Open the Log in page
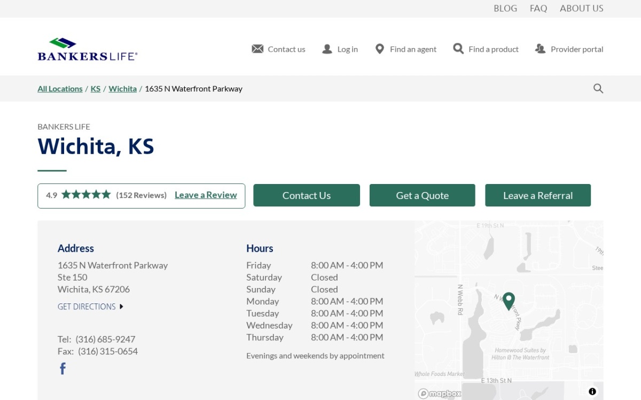Viewport: 641px width, 400px height. 348,49
